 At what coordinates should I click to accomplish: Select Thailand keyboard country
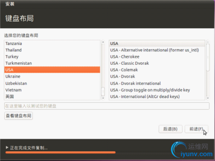point(52,50)
